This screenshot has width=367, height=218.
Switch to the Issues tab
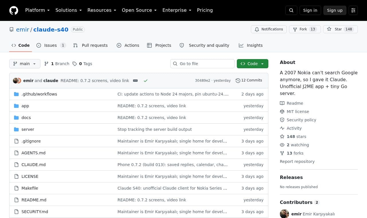[51, 45]
